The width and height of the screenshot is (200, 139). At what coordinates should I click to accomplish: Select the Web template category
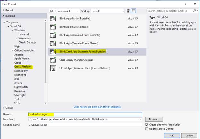(17, 47)
